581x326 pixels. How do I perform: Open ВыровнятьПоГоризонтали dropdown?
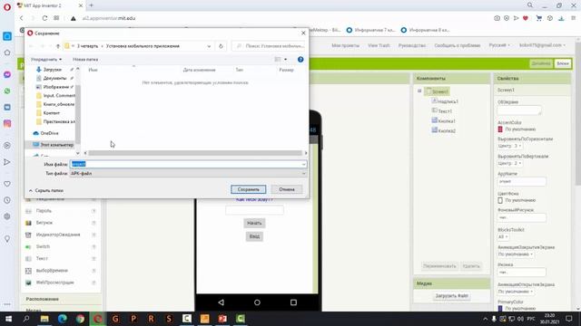509,146
